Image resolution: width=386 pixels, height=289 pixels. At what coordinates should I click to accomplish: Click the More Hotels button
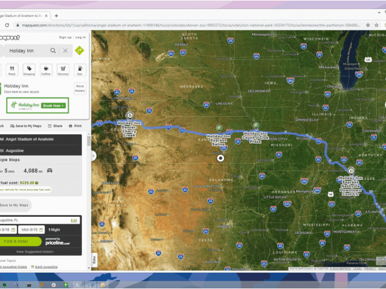(80, 89)
